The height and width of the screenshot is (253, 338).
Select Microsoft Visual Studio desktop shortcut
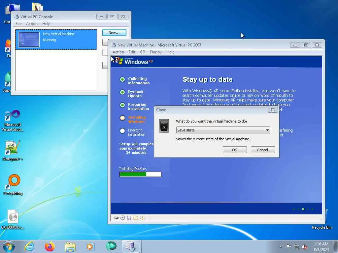pyautogui.click(x=13, y=121)
